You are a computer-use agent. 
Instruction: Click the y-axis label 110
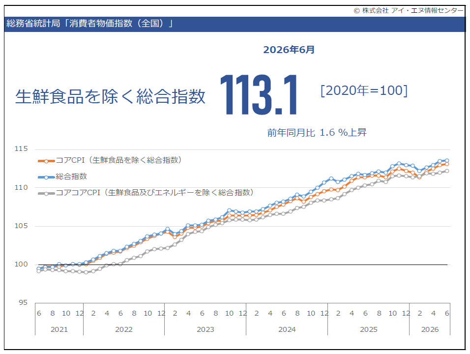[x=21, y=187]
